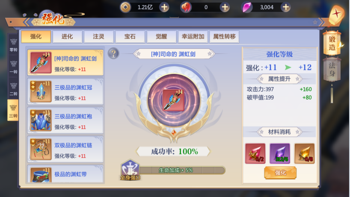This screenshot has width=350, height=197.
Task: Select 双极品的渊虹链 necklace item
Action: [65, 149]
